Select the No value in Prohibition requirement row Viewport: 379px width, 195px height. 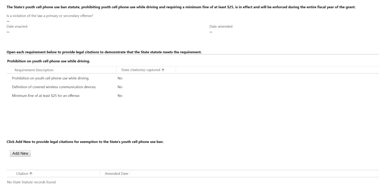pyautogui.click(x=120, y=78)
